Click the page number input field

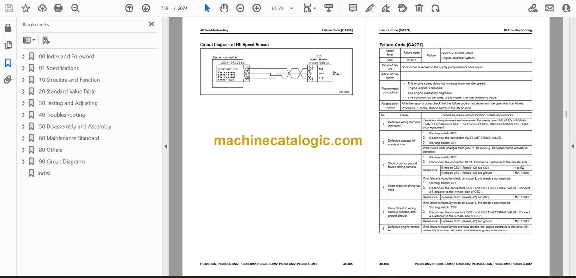(164, 8)
